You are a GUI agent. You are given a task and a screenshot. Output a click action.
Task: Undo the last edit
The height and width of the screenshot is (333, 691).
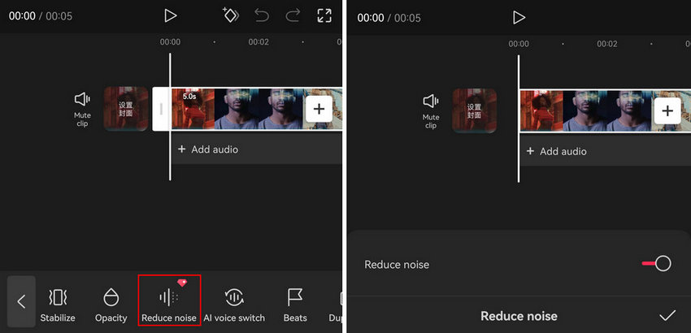[262, 16]
